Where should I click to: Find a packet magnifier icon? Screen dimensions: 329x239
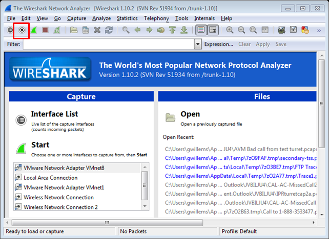pyautogui.click(x=126, y=30)
